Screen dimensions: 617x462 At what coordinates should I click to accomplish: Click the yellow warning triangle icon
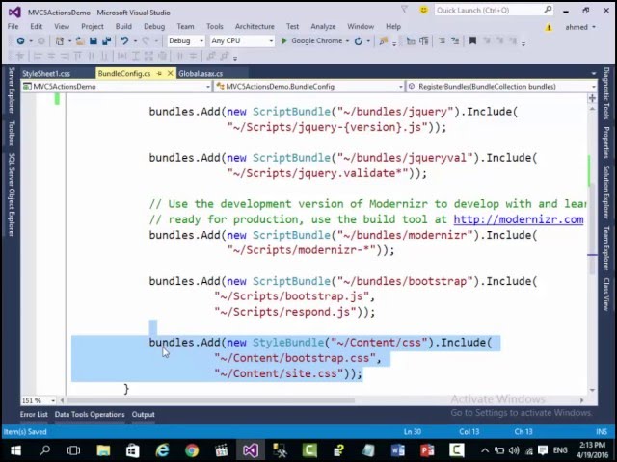click(549, 28)
